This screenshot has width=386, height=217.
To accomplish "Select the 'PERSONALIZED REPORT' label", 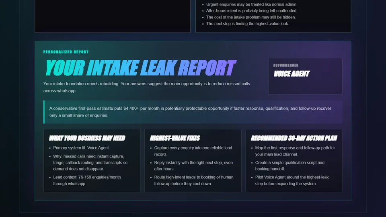I will point(66,52).
